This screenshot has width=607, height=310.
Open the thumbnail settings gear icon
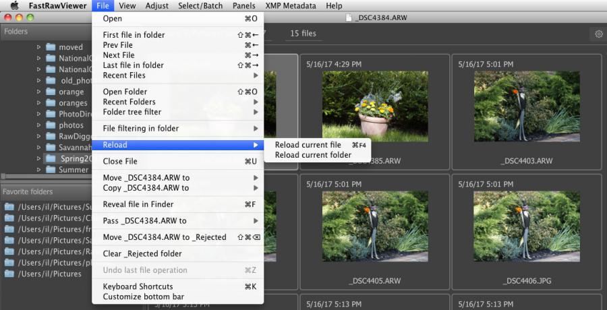coord(598,34)
